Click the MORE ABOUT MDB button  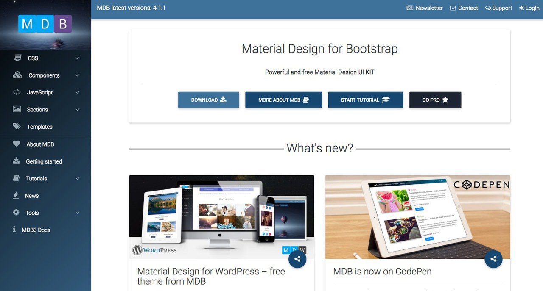(x=283, y=100)
